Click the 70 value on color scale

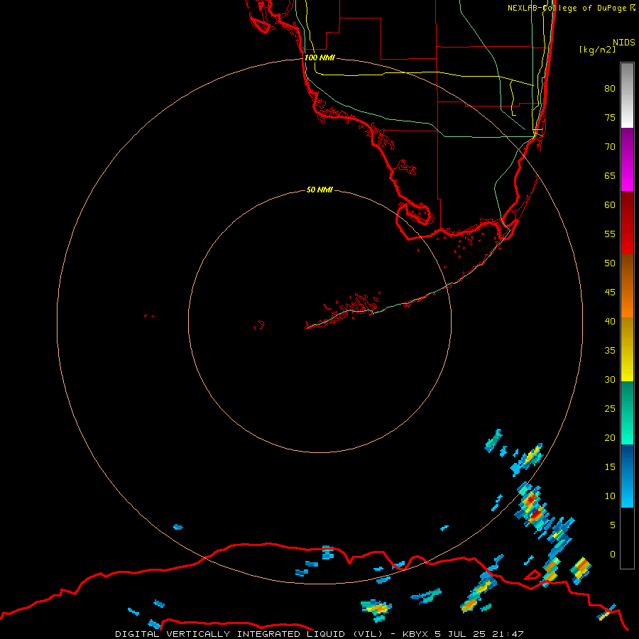pyautogui.click(x=610, y=146)
